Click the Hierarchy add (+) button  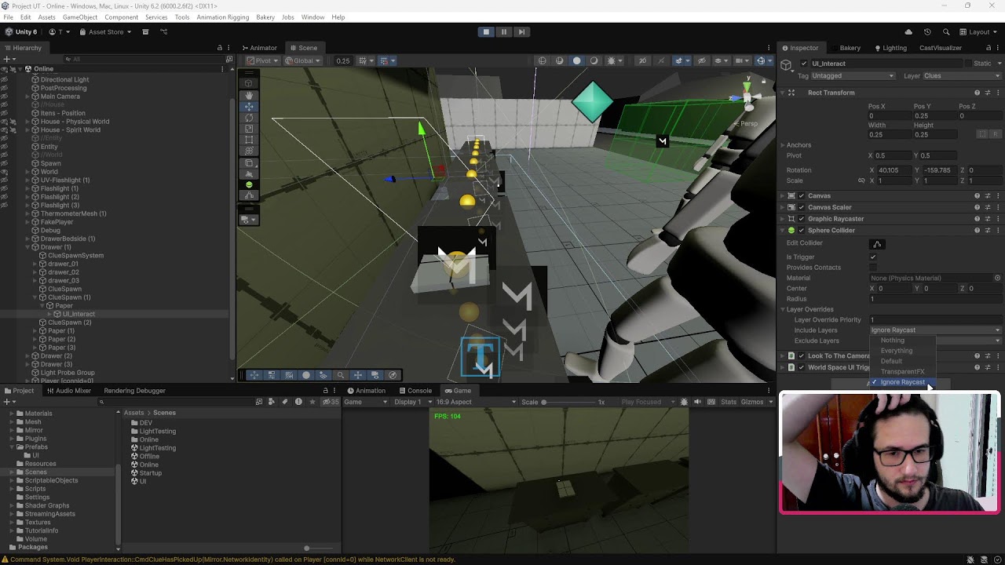[x=6, y=59]
